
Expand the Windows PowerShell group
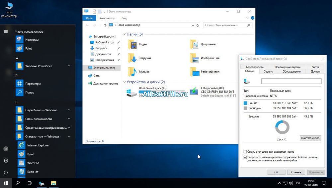(x=69, y=66)
